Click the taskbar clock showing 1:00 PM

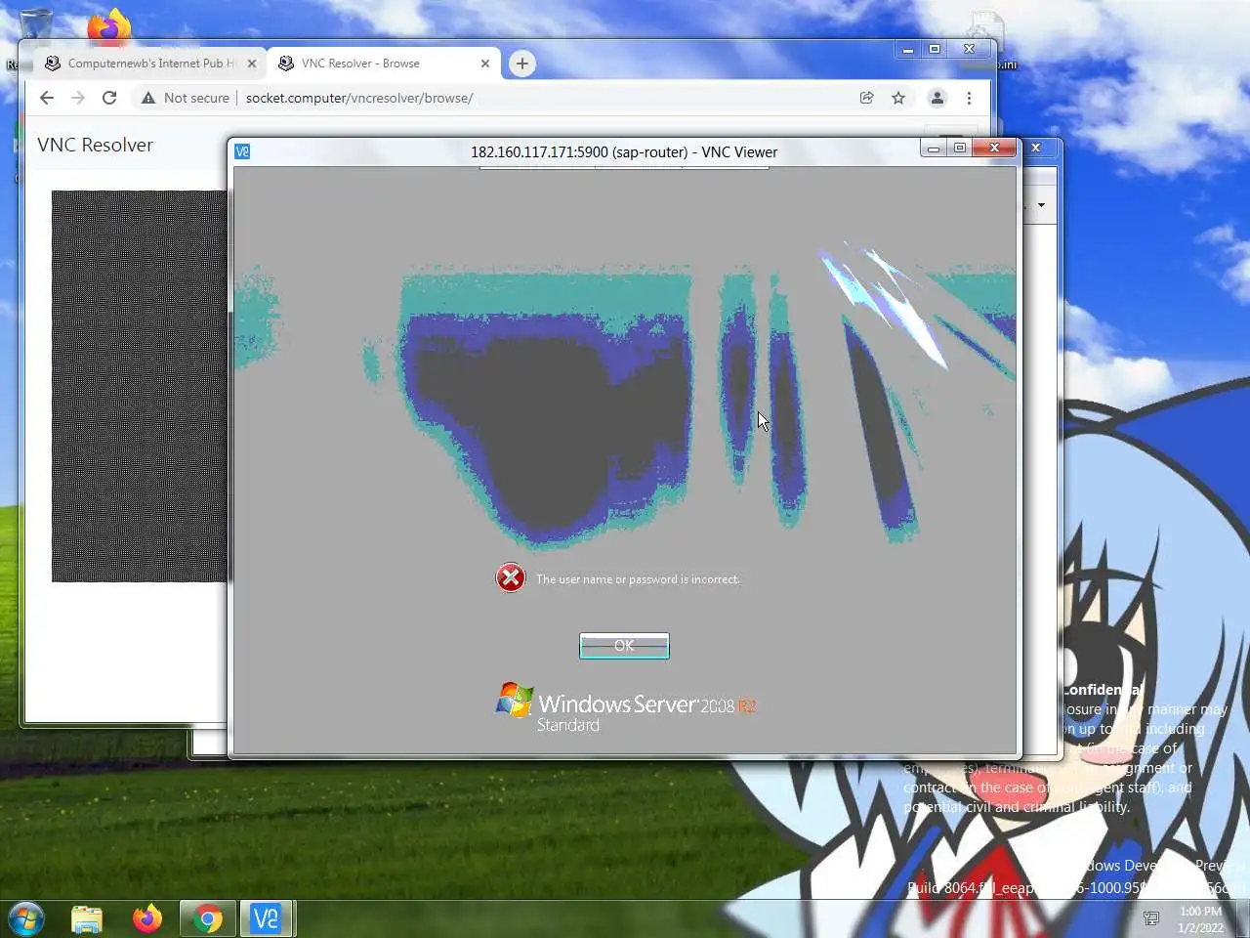pos(1200,919)
